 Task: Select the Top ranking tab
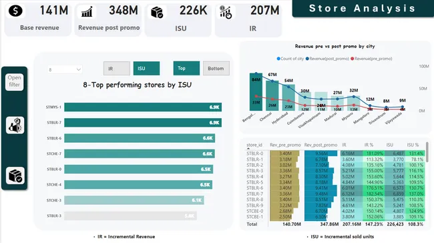(186, 68)
